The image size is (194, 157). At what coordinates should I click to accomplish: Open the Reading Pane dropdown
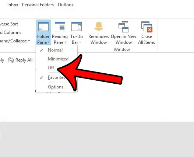click(x=60, y=32)
